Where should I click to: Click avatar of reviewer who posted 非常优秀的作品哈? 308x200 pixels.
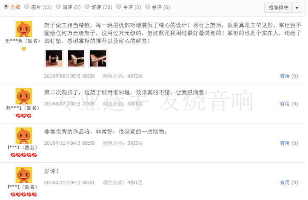pyautogui.click(x=23, y=136)
